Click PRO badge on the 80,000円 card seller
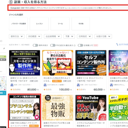 pyautogui.click(x=12, y=85)
